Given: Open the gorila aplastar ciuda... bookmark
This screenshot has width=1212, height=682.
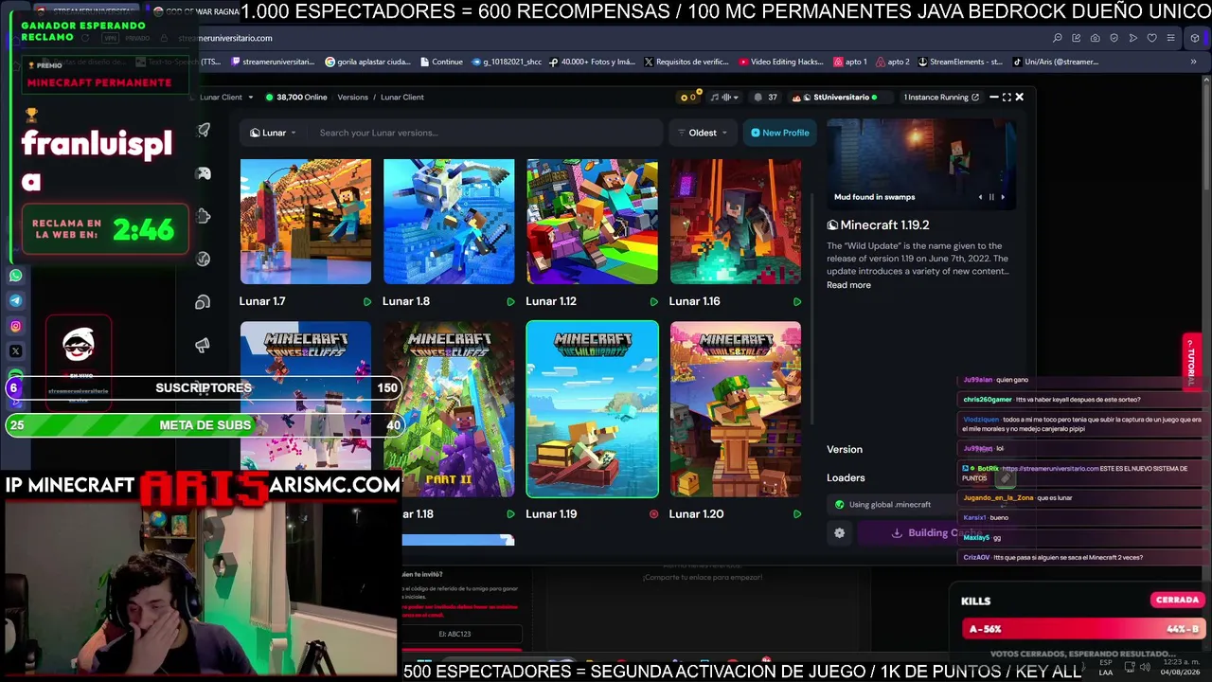Looking at the screenshot, I should 367,62.
